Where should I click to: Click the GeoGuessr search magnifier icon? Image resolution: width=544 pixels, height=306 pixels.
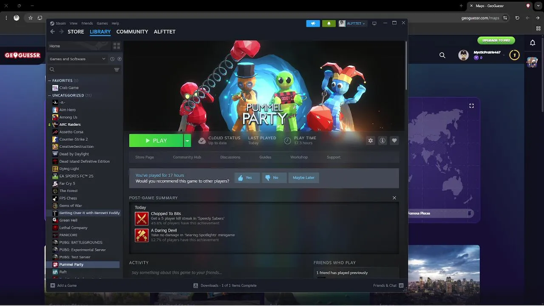coord(442,55)
